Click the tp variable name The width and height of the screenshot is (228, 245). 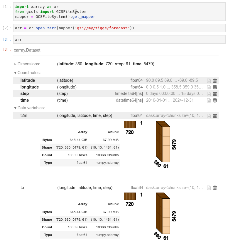point(22,188)
